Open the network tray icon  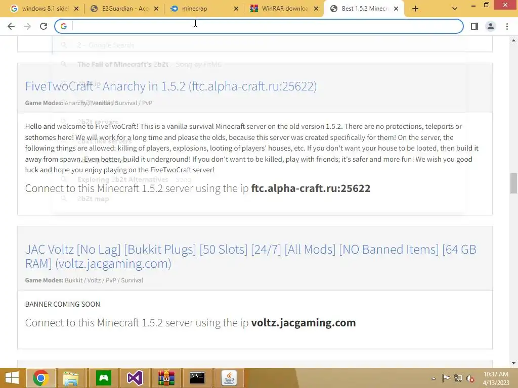458,378
